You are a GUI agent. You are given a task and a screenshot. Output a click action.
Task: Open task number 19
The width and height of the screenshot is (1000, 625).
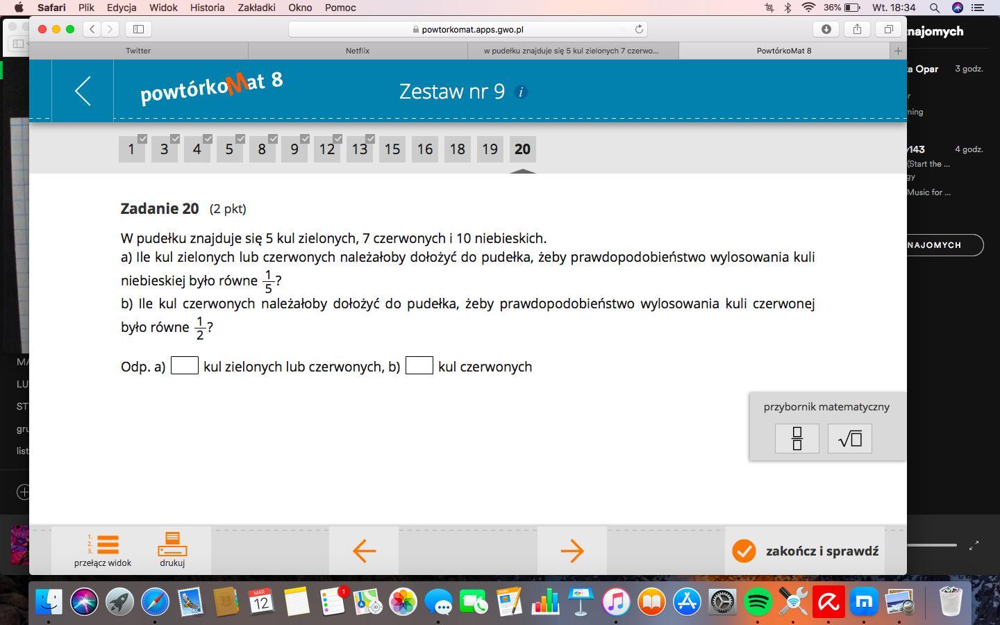pyautogui.click(x=490, y=149)
